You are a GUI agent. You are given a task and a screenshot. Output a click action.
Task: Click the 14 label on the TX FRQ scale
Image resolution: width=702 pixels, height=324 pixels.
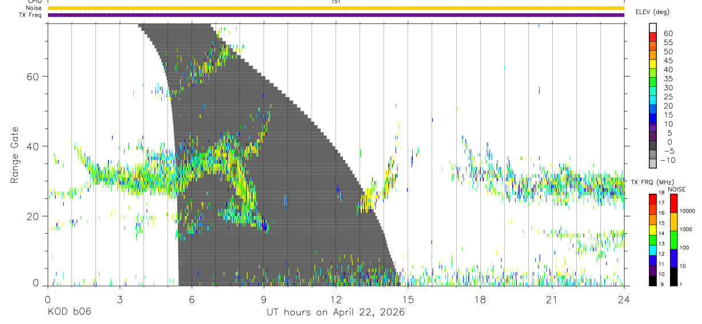tap(663, 234)
